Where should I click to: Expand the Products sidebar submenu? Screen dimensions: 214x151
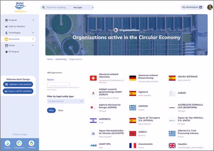tap(33, 20)
